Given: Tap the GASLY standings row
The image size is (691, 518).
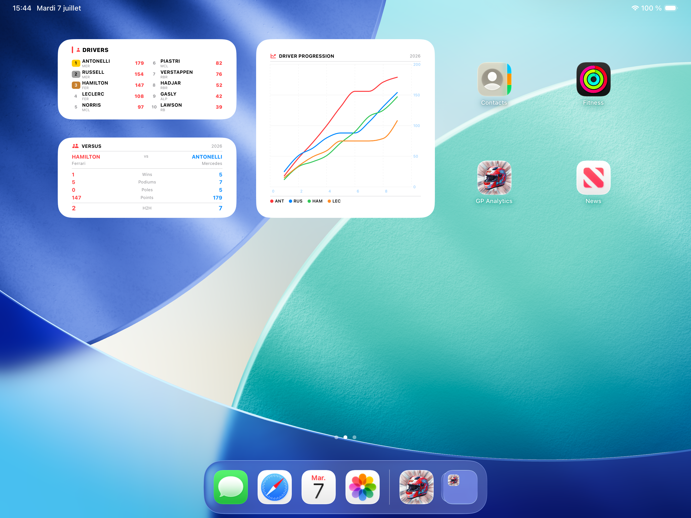Looking at the screenshot, I should coord(187,96).
